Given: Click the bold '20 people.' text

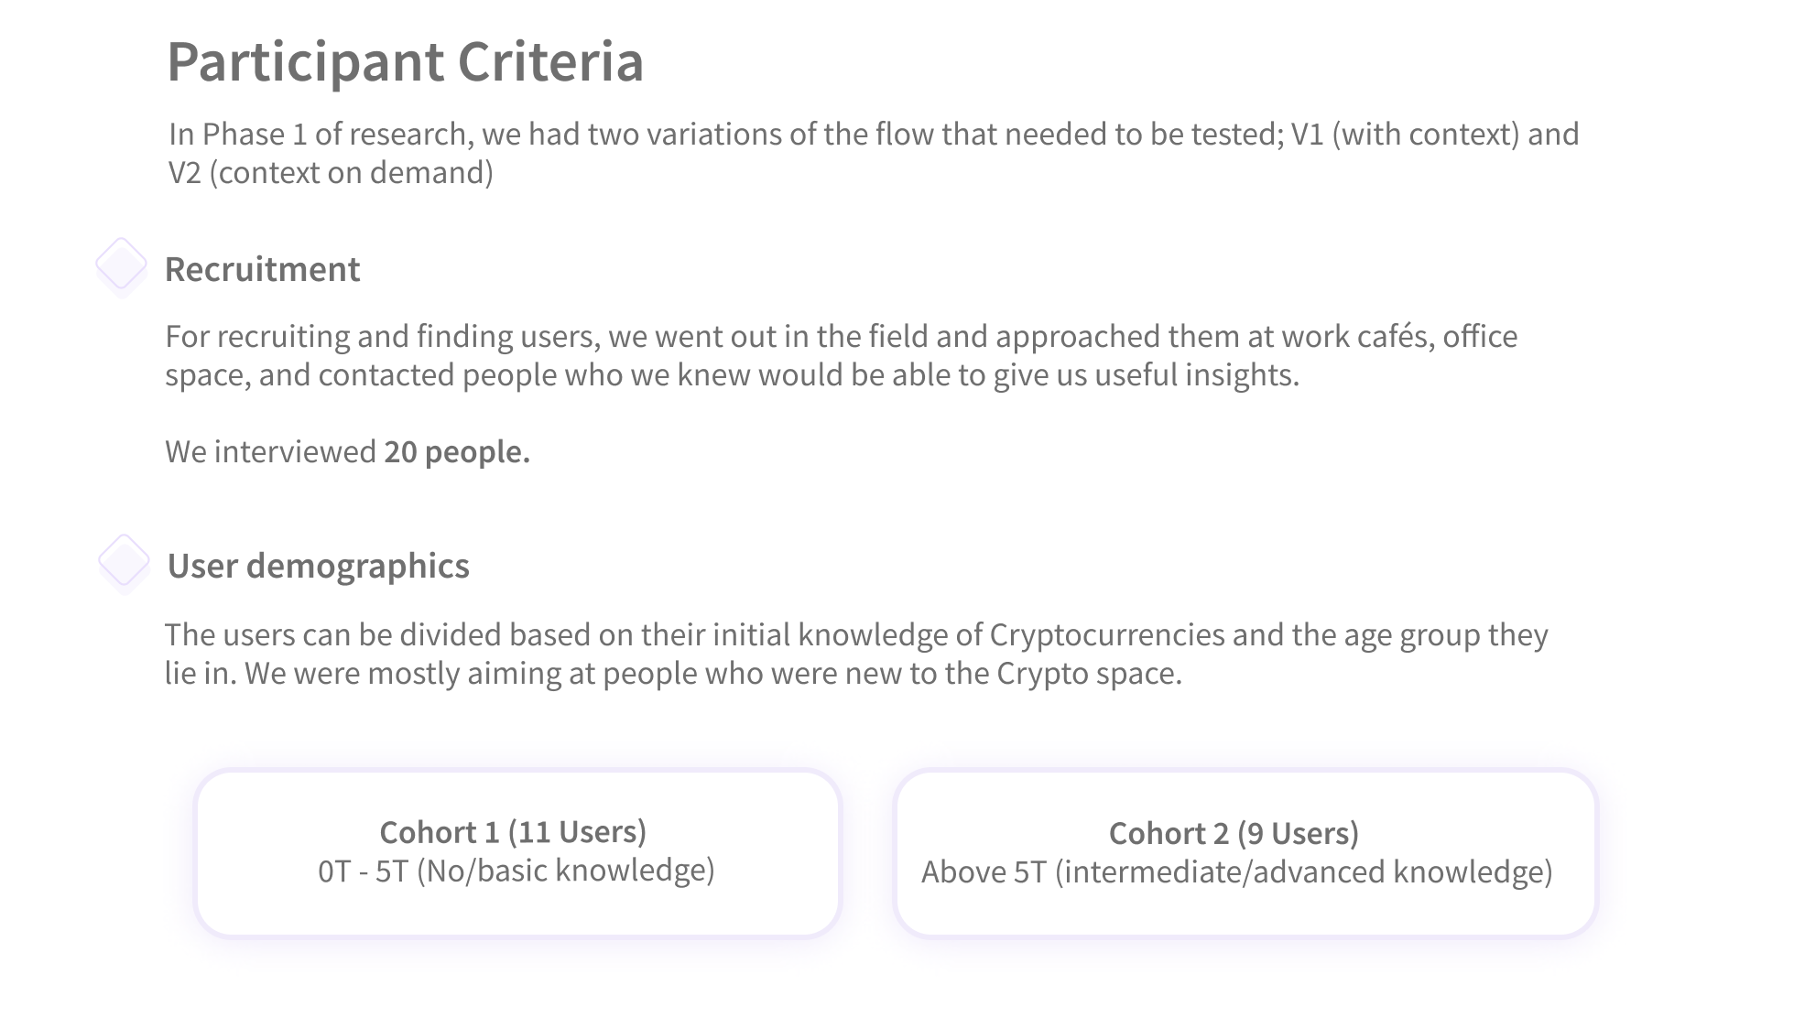Looking at the screenshot, I should pyautogui.click(x=457, y=451).
